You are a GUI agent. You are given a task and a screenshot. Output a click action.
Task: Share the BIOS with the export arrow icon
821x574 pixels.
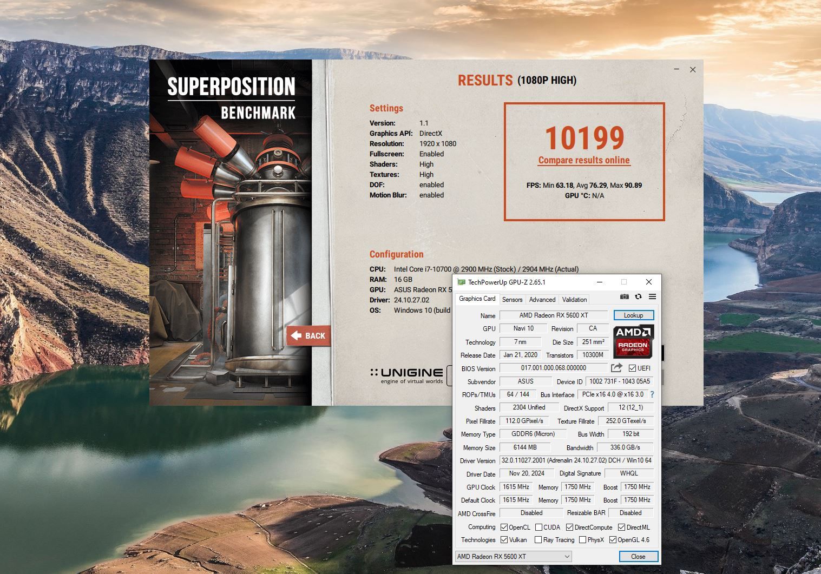(616, 368)
